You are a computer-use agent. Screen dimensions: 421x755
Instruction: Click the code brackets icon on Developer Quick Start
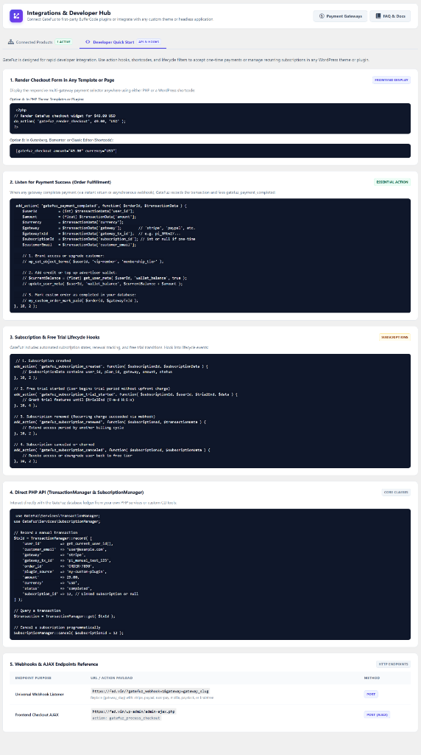[88, 42]
